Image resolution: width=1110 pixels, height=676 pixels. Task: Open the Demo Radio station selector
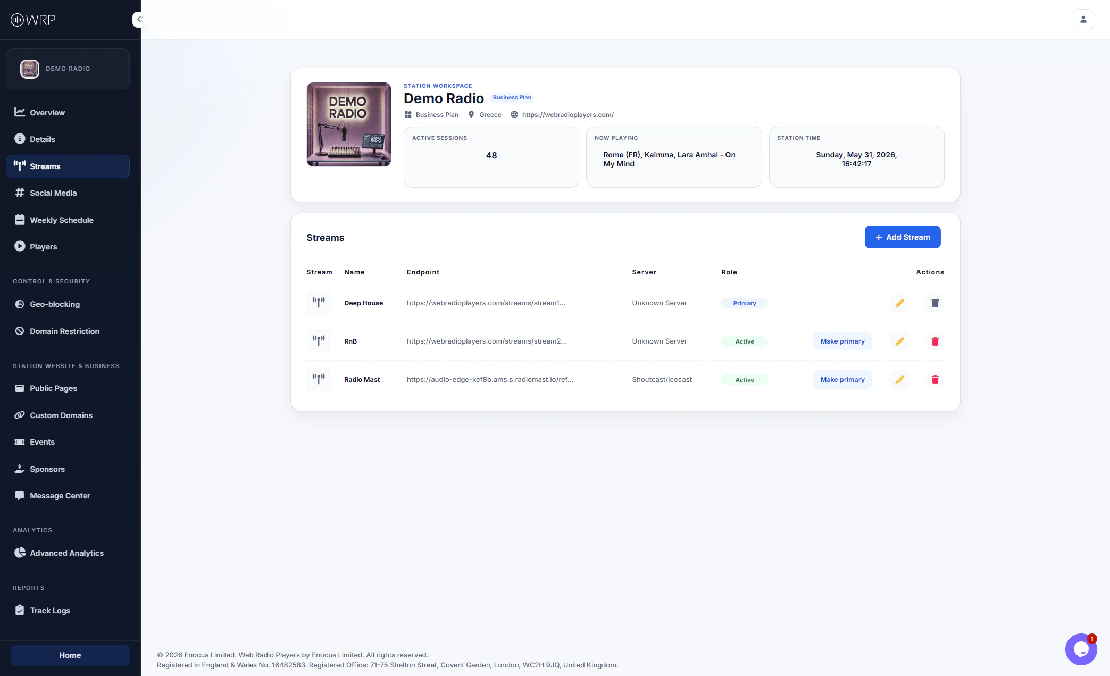(x=68, y=69)
